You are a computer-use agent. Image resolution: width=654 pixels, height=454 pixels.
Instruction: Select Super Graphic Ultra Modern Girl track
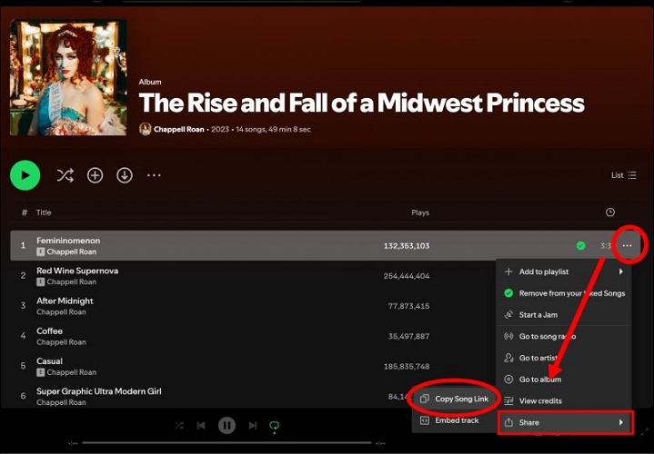pyautogui.click(x=99, y=391)
